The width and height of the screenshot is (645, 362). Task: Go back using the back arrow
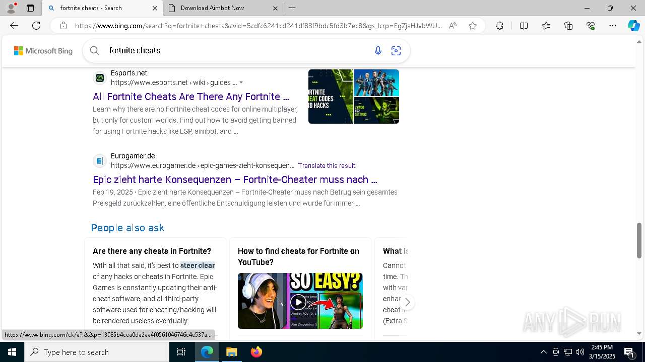point(14,26)
